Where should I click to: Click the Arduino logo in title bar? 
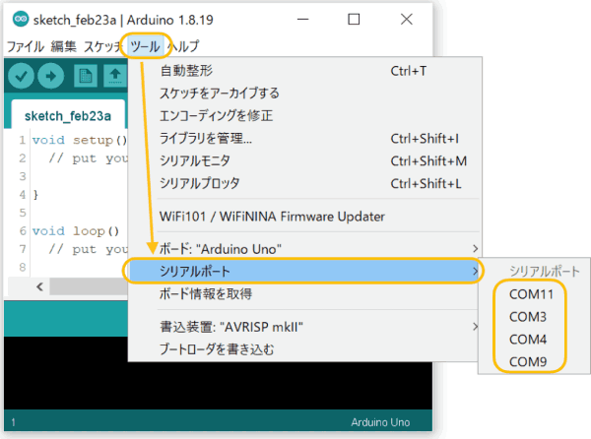pos(21,20)
